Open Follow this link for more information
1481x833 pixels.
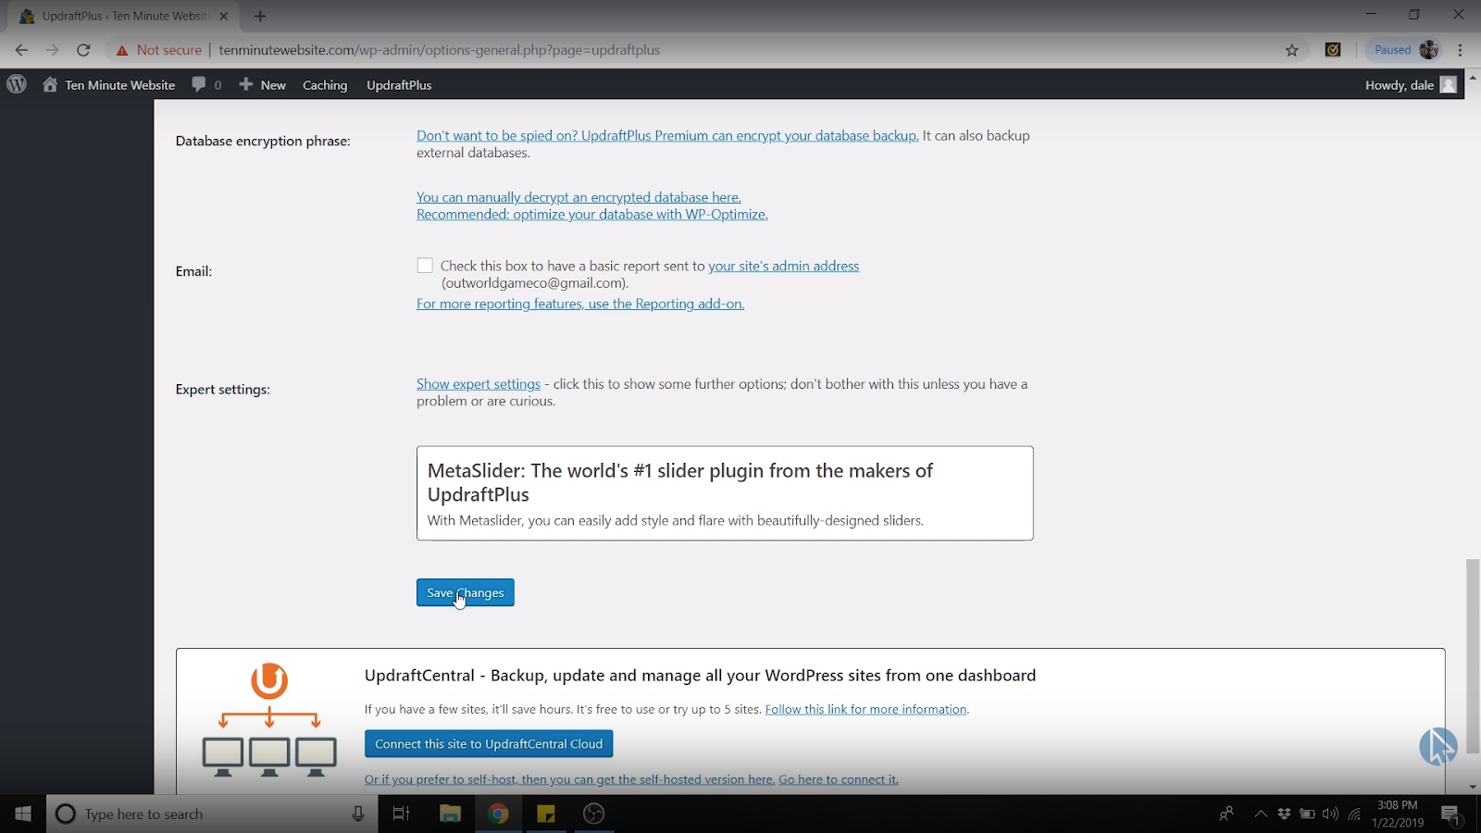point(866,709)
